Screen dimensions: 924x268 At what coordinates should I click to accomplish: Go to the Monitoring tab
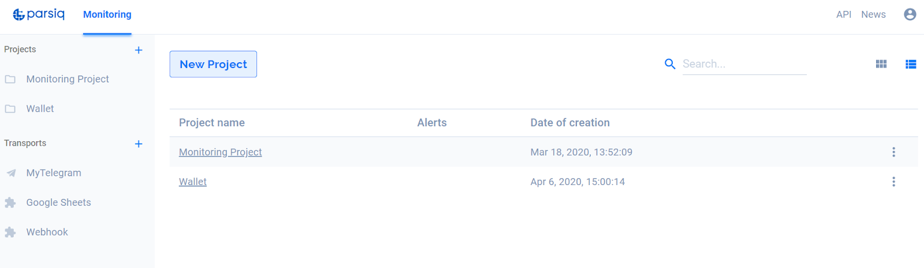coord(107,14)
